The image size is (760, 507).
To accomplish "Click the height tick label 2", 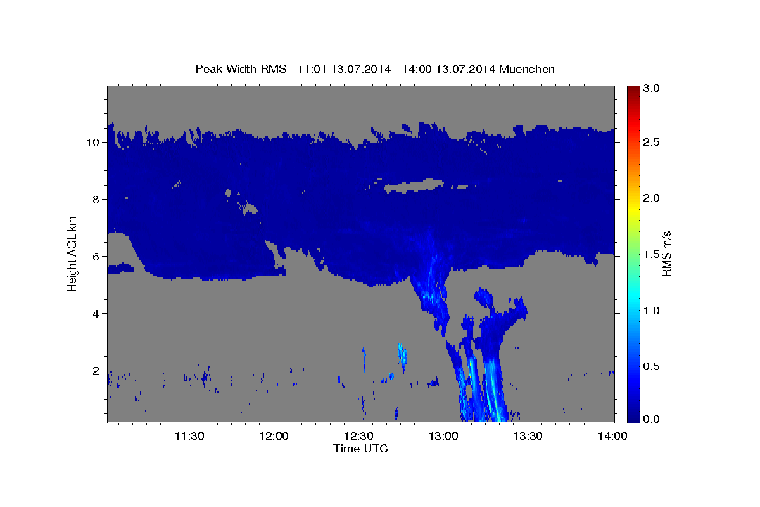I will coord(96,371).
